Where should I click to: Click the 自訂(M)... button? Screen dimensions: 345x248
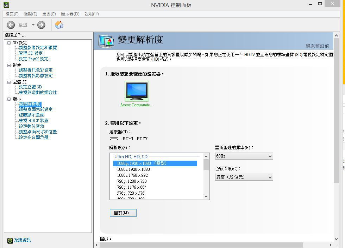click(x=123, y=213)
